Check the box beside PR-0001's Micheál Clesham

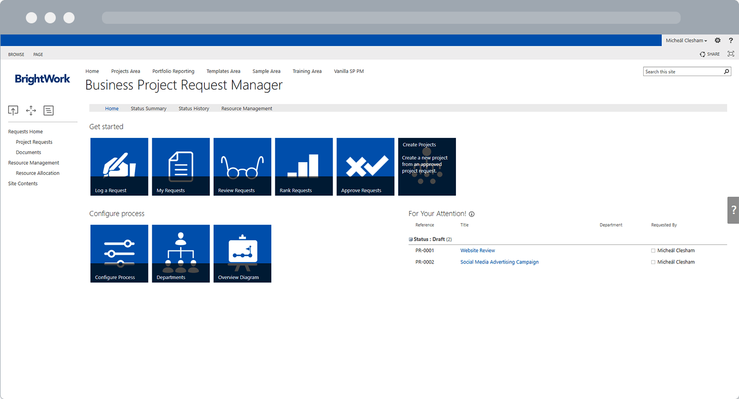click(653, 250)
